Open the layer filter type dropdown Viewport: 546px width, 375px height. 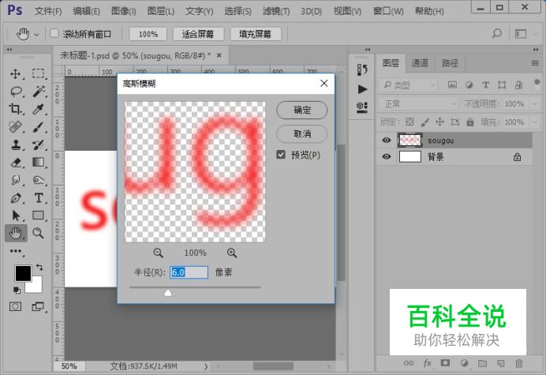pos(407,84)
